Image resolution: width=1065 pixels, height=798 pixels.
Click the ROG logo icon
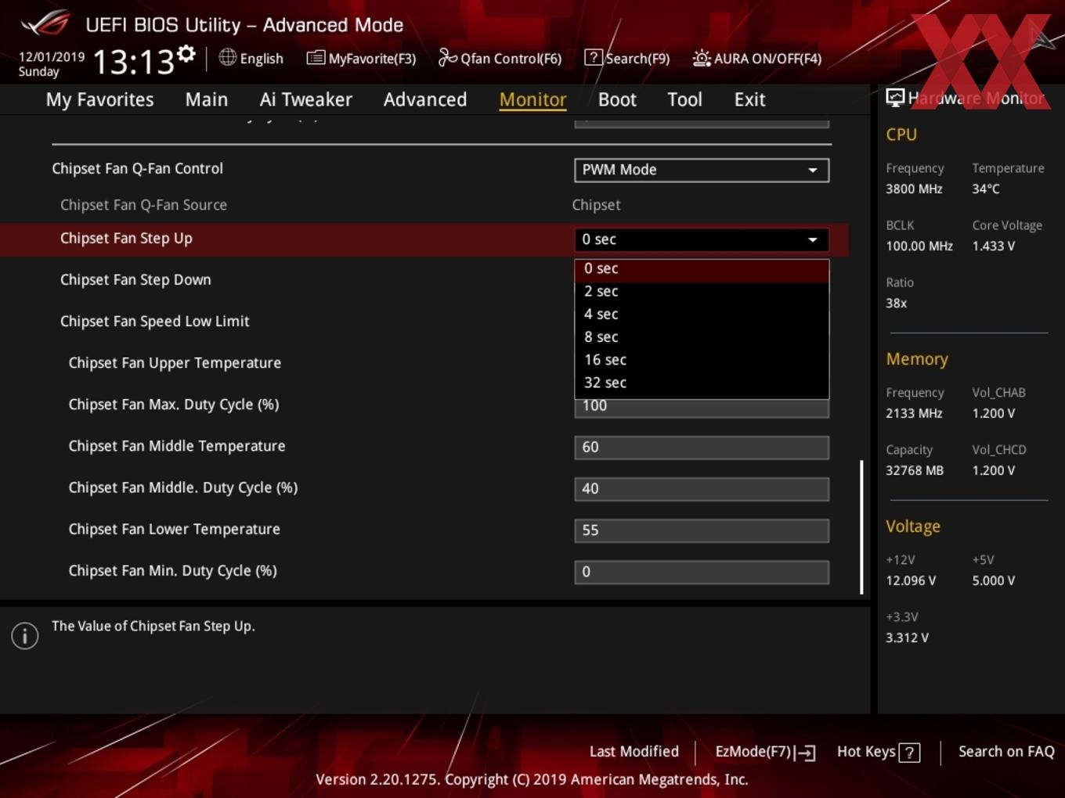(x=45, y=23)
